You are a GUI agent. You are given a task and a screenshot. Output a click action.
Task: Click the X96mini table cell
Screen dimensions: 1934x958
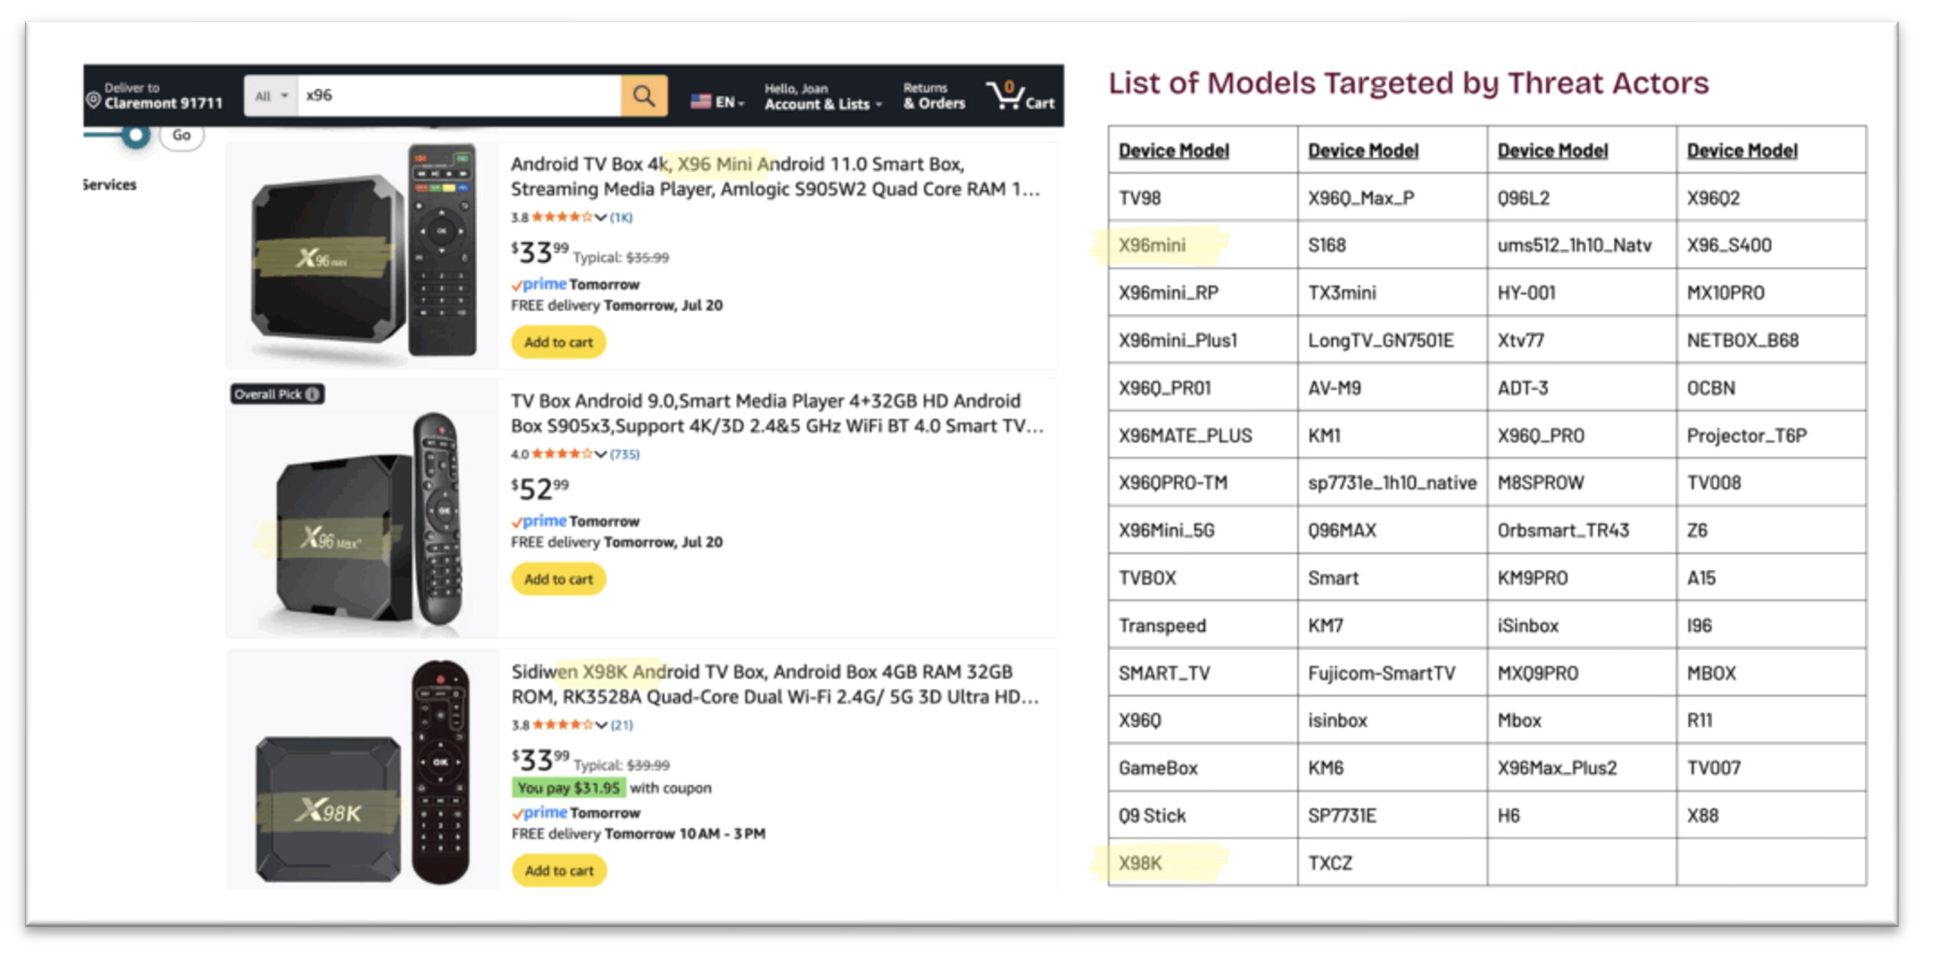click(1203, 245)
